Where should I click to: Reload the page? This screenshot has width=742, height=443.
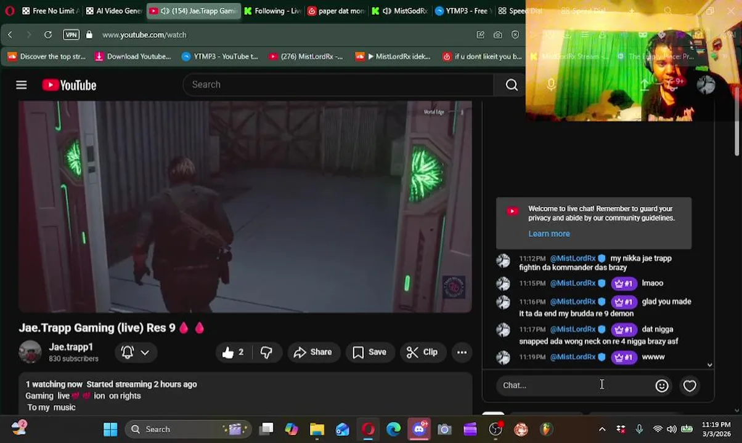(x=48, y=35)
